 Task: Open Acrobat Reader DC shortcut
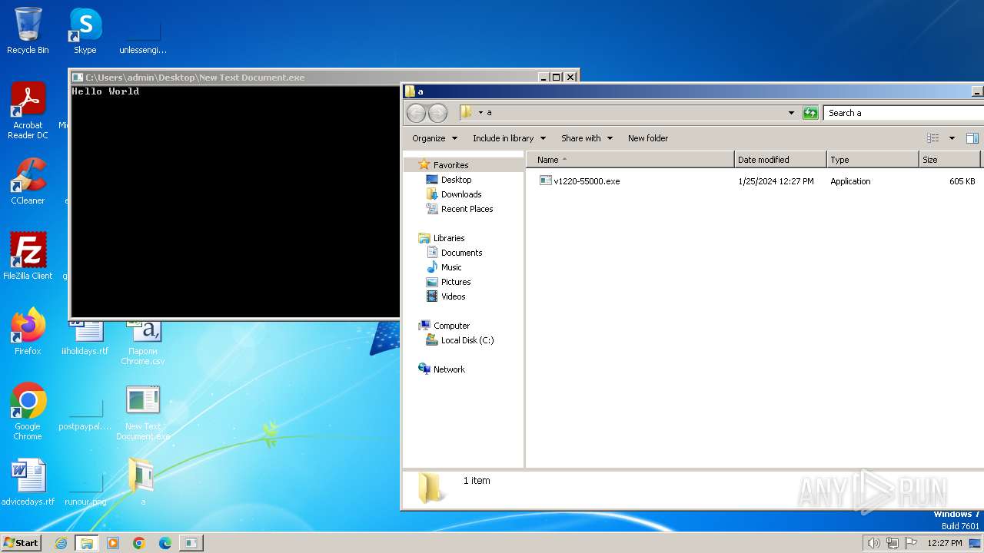coord(28,111)
